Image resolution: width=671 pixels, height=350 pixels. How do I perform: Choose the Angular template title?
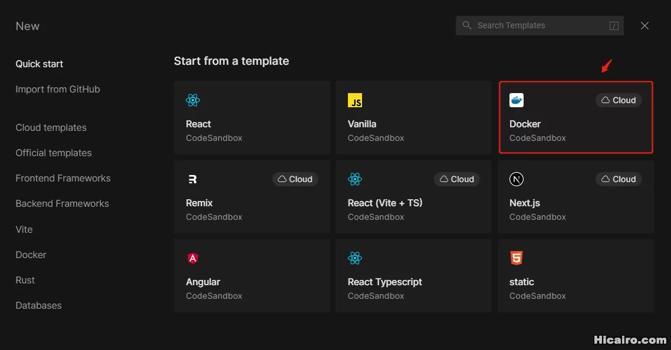pyautogui.click(x=203, y=282)
